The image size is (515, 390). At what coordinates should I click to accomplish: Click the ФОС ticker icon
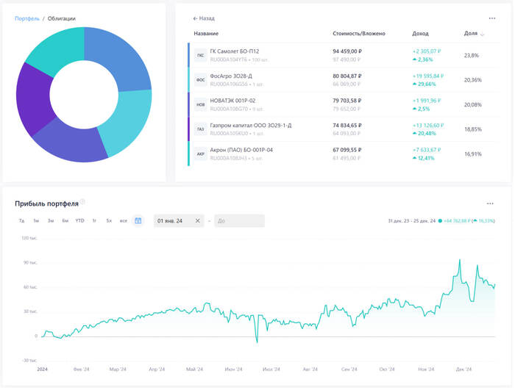pyautogui.click(x=200, y=80)
